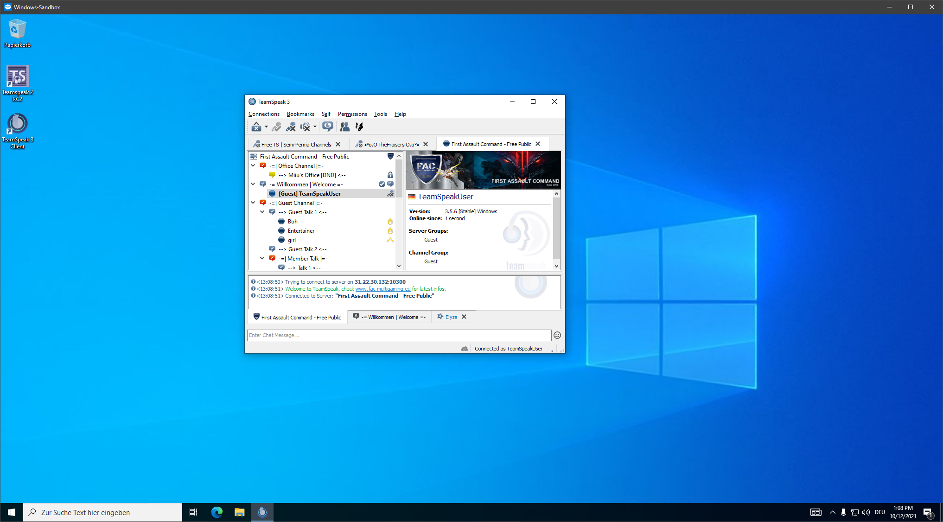943x522 pixels.
Task: Open the emoji smiley picker
Action: pyautogui.click(x=557, y=335)
